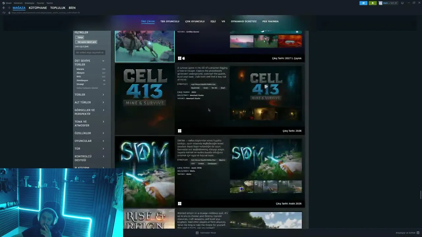Open the Görünüm menu
Viewport: 422px width, 237px height.
[18, 3]
